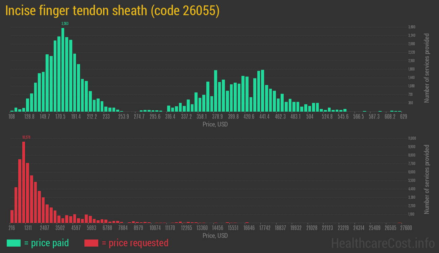Screen dimensions: 439x253
Task: Click the y-axis tick label '3,300'
Action: [412, 197]
